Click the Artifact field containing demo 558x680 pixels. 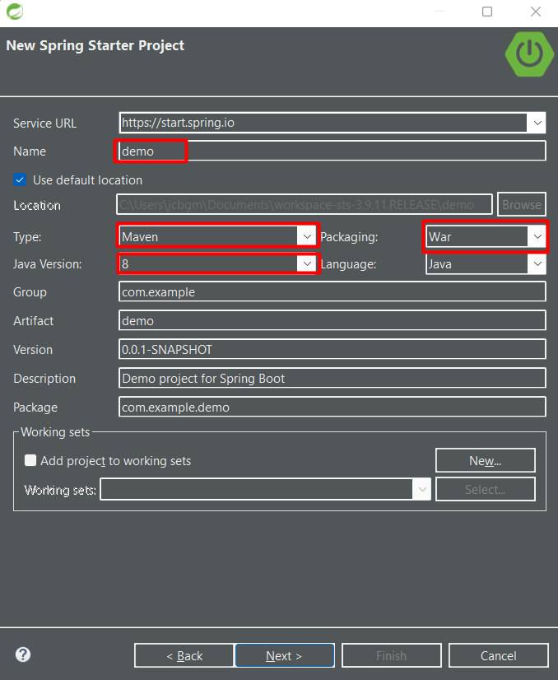coord(332,320)
